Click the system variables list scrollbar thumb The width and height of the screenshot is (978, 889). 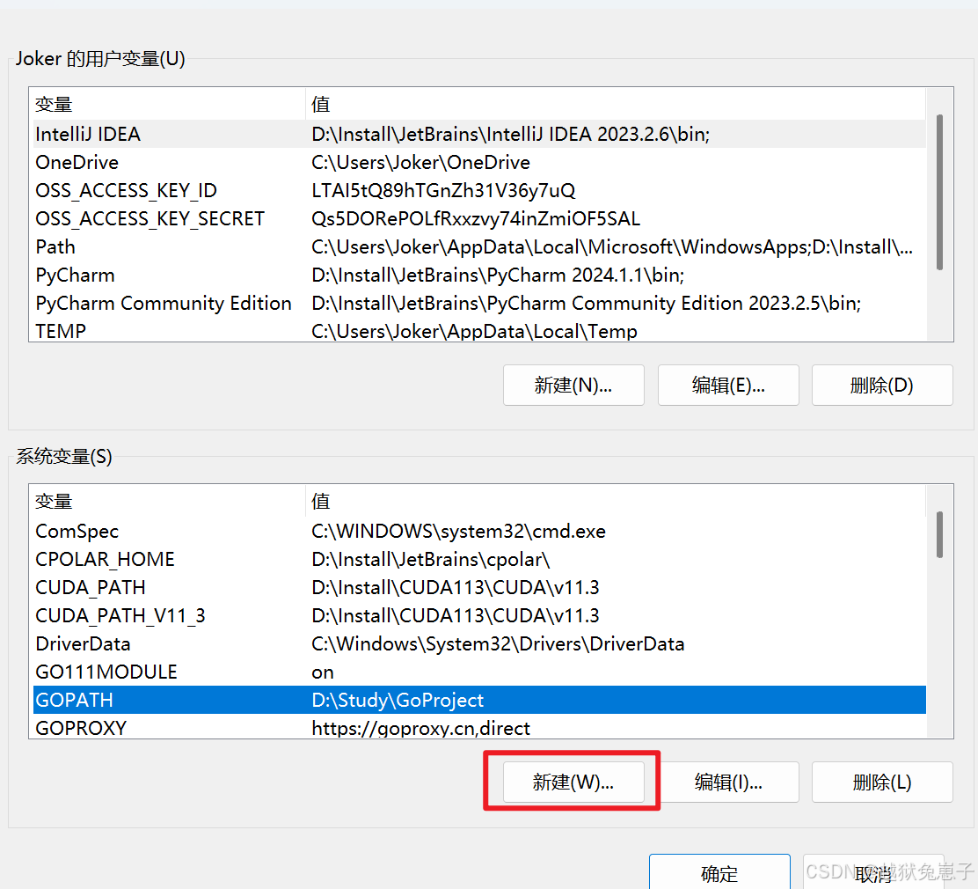click(939, 534)
